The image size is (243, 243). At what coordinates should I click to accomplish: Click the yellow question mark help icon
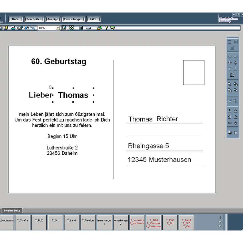point(106,28)
